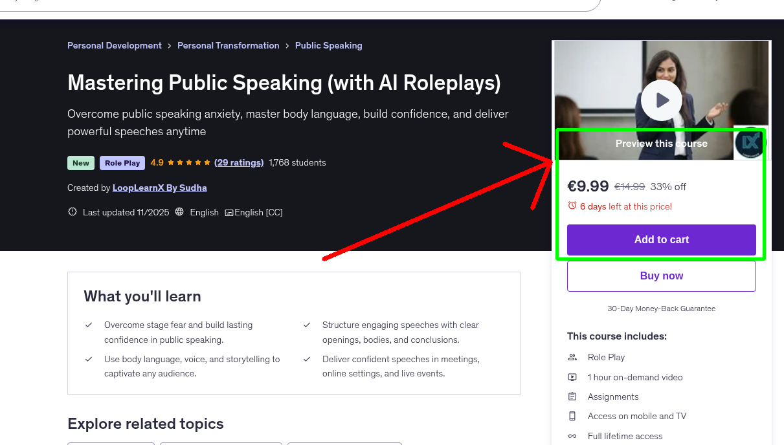Click the globe icon next to English

(x=179, y=212)
